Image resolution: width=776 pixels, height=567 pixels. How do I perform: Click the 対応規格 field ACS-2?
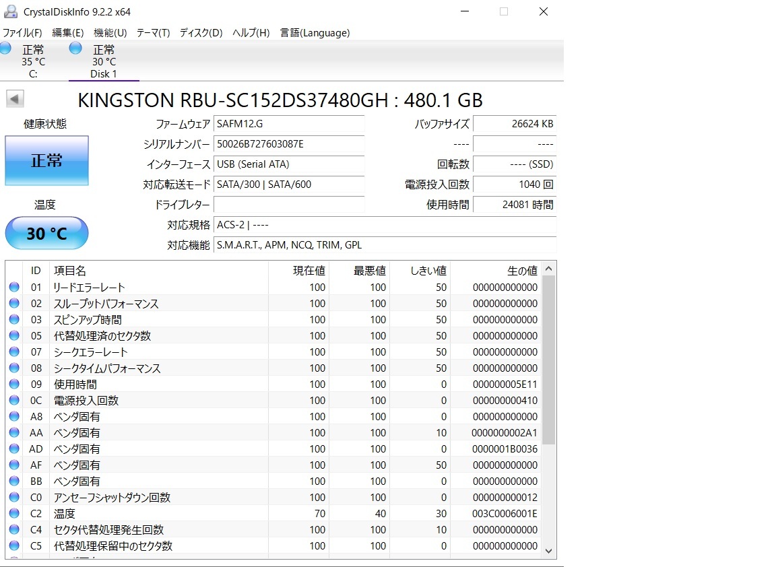(x=385, y=225)
